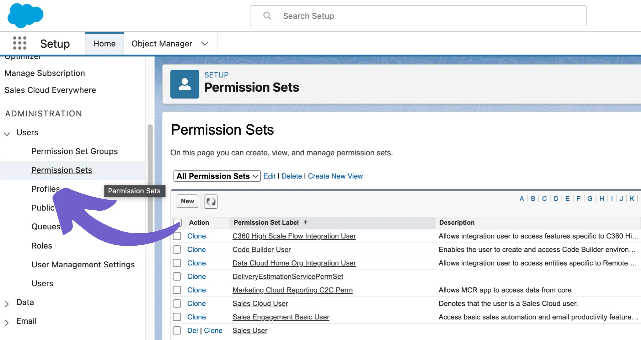Check the select-all header checkbox
Screen dimensions: 641x340
point(178,222)
